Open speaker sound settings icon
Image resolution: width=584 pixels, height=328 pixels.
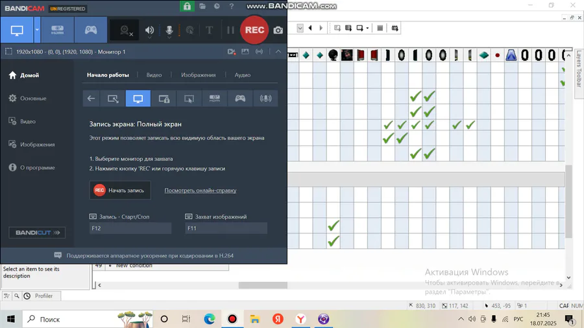149,30
